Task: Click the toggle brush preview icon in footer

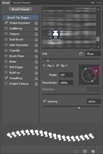Action: pyautogui.click(x=76, y=151)
